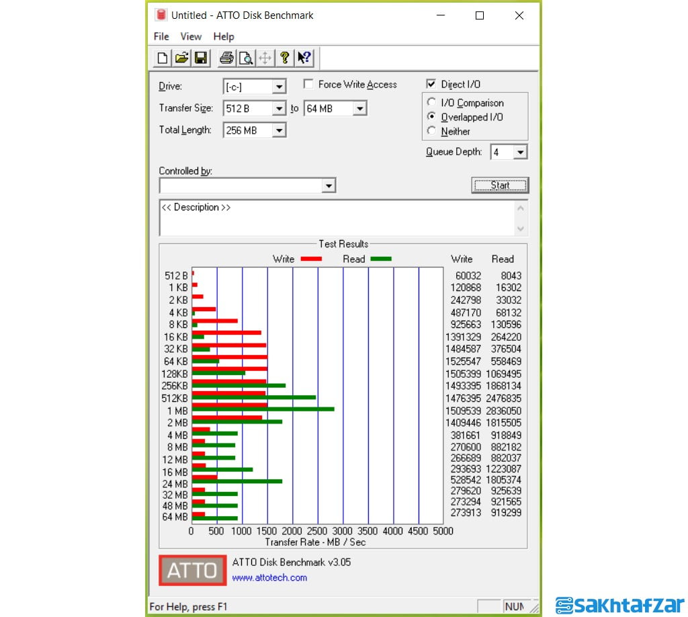Open a saved benchmark file
Screen dimensions: 688x617
(x=181, y=58)
